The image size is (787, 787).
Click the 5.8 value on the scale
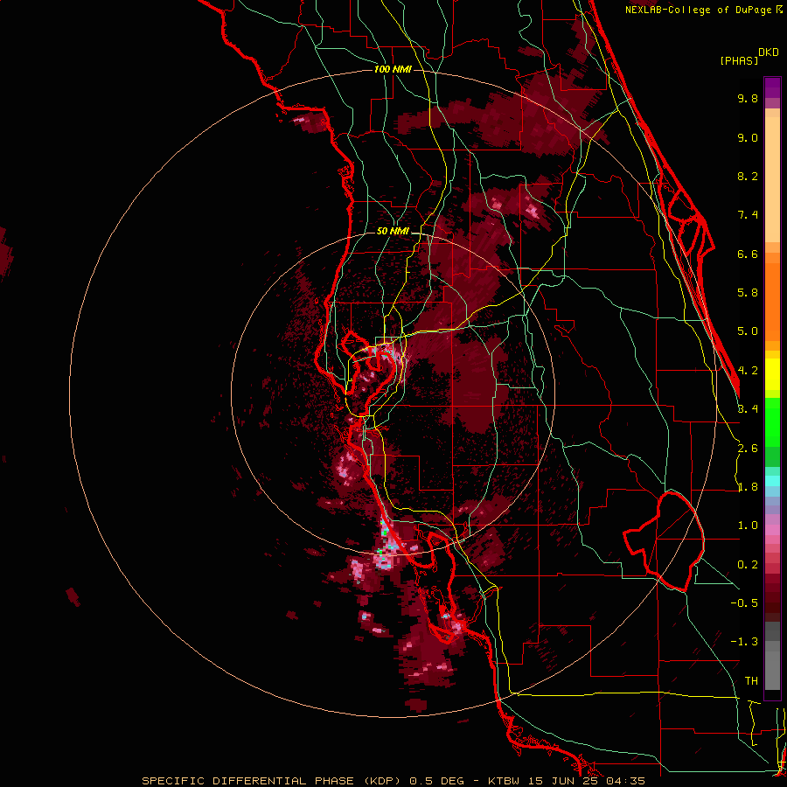[748, 293]
